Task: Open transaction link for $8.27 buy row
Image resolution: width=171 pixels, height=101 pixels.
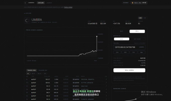Action: click(x=106, y=92)
